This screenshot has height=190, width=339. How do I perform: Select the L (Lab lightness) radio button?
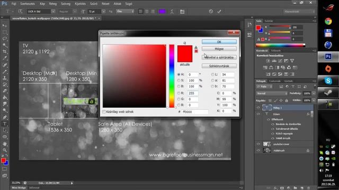[x=212, y=74]
